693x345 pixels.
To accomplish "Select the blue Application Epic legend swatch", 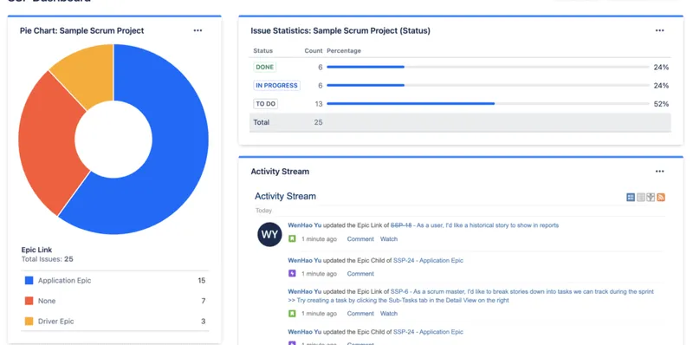I will (29, 281).
